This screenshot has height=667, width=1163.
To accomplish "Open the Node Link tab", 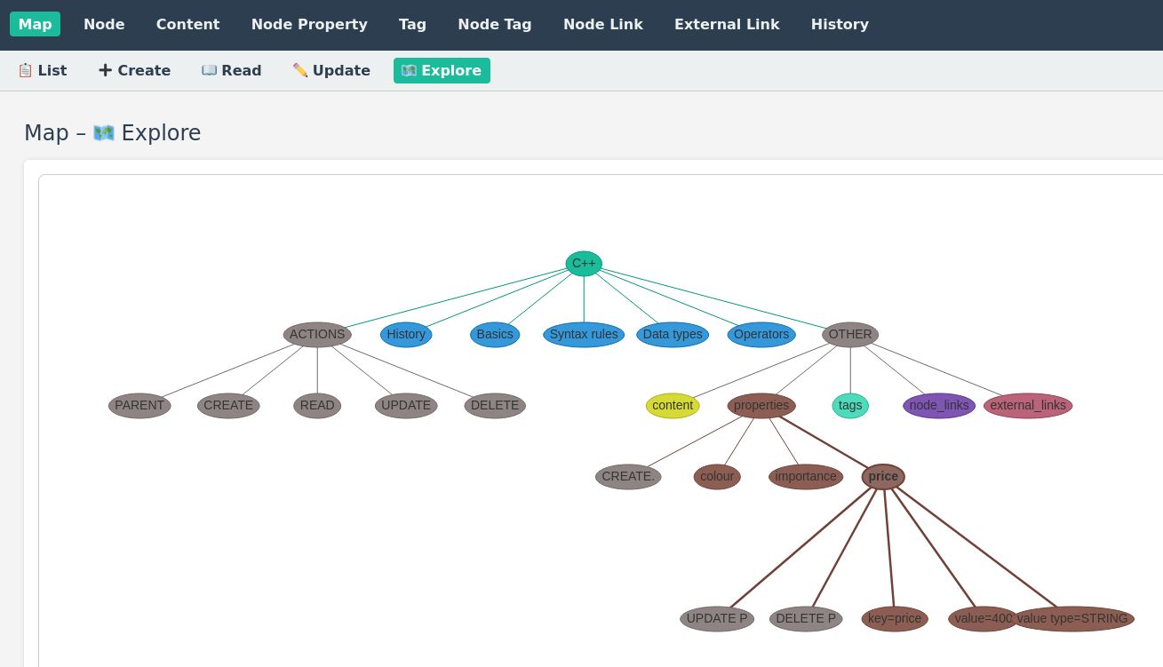I will pos(603,24).
